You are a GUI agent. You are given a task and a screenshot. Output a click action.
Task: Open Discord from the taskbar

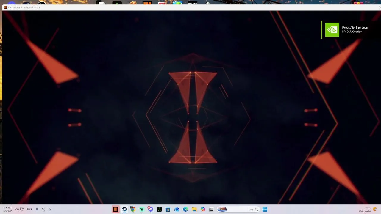(150, 209)
